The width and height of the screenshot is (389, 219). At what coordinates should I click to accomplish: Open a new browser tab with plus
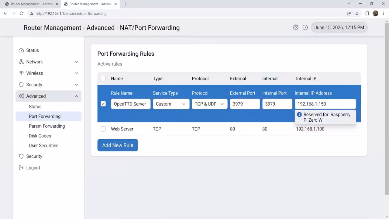click(x=125, y=4)
